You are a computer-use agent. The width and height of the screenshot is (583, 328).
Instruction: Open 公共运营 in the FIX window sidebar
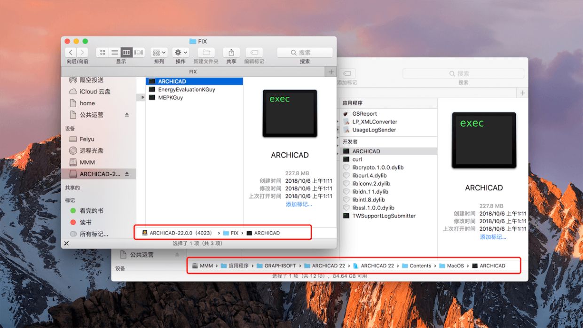point(91,115)
